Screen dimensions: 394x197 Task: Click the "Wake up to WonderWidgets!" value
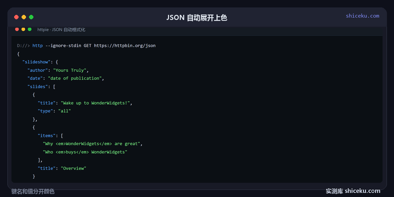tap(95, 103)
